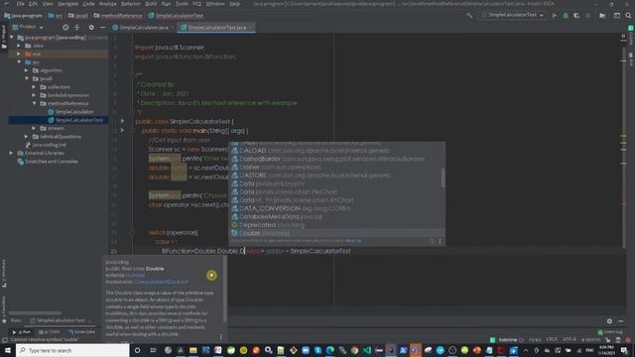
Task: Open the Event Log in the status bar
Action: coord(610,332)
